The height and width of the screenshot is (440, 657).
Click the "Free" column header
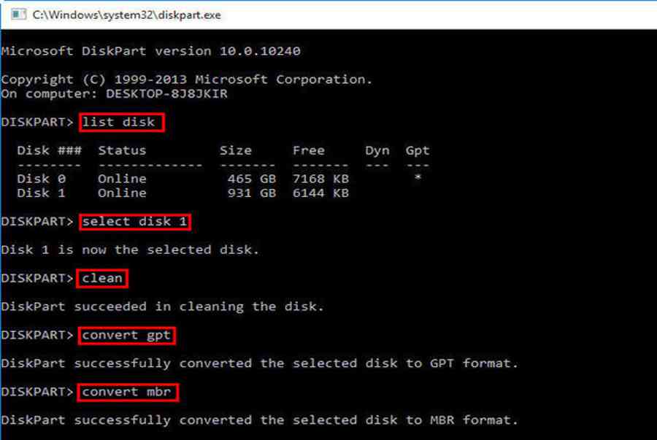(309, 150)
